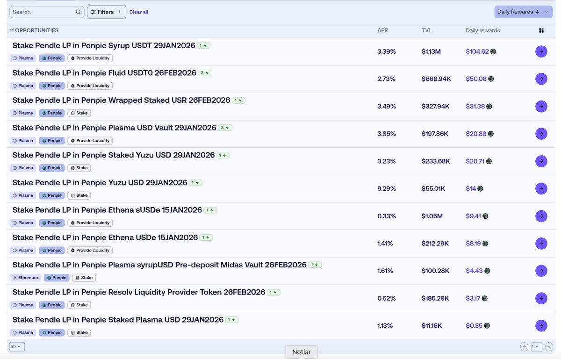Open arrow for Staked Yuzu USD 29JAN2026
The image size is (561, 359).
(x=541, y=161)
